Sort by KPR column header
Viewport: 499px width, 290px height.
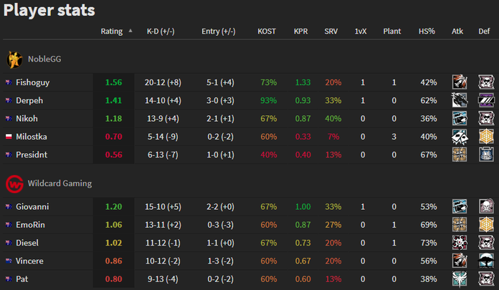coord(300,32)
